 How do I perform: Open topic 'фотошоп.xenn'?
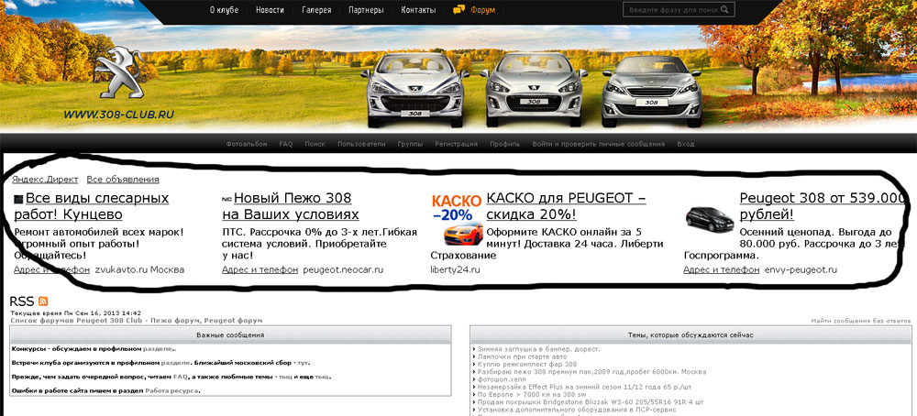tap(502, 379)
